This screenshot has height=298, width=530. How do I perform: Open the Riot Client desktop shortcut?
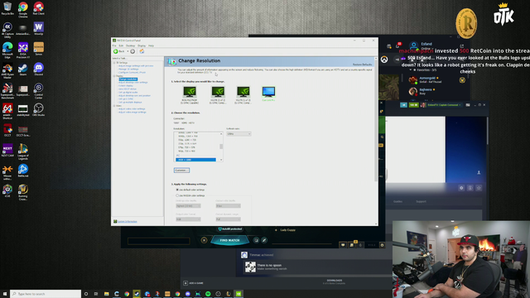[39, 8]
